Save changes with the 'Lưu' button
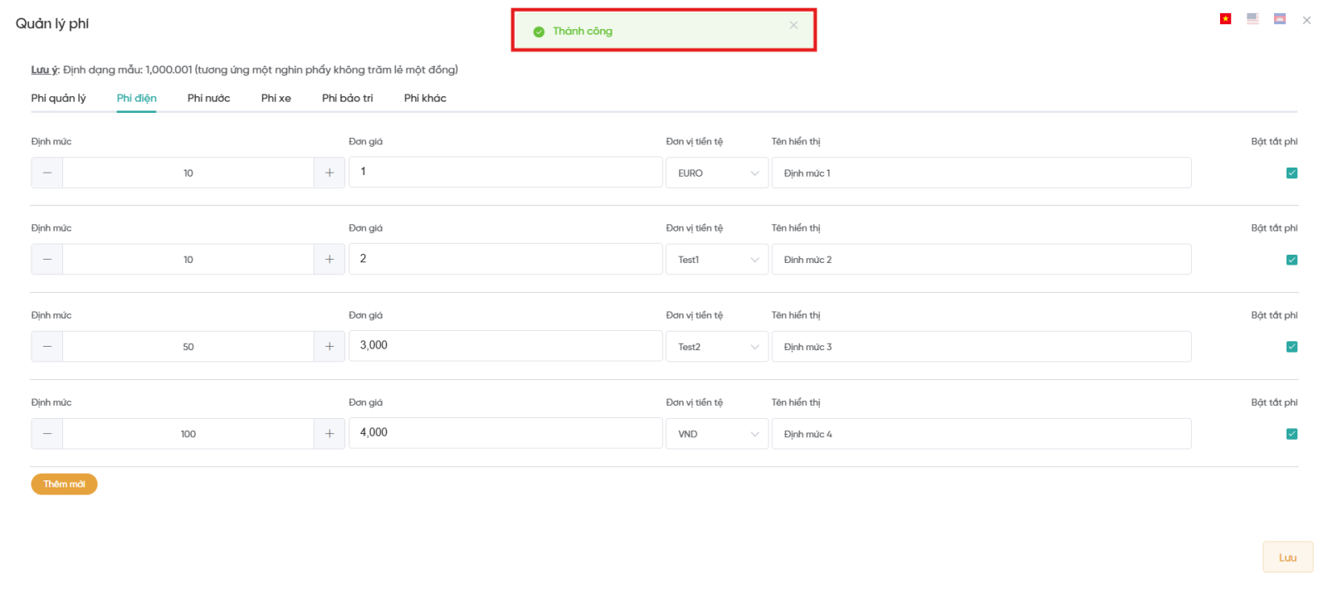The width and height of the screenshot is (1328, 589). pyautogui.click(x=1287, y=557)
